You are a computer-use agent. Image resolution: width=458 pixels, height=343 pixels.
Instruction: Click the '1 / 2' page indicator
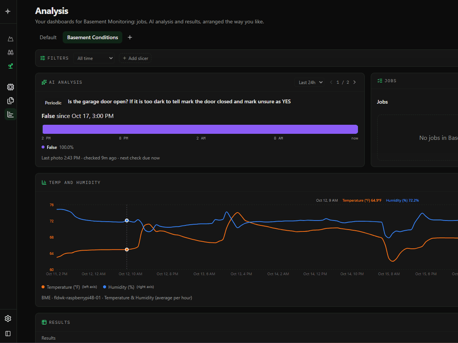pos(343,82)
